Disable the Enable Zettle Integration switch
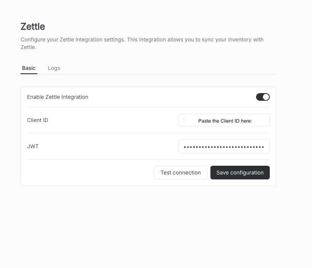Viewport: 312px width, 268px height. pyautogui.click(x=263, y=97)
